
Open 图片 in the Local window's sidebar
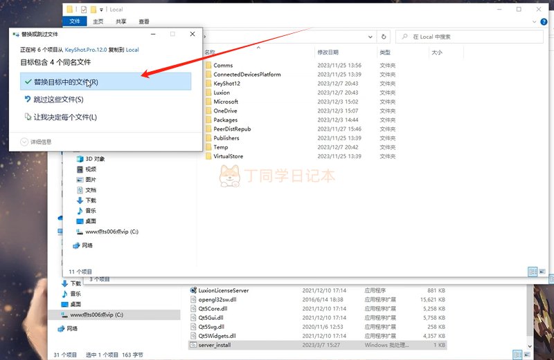click(87, 180)
